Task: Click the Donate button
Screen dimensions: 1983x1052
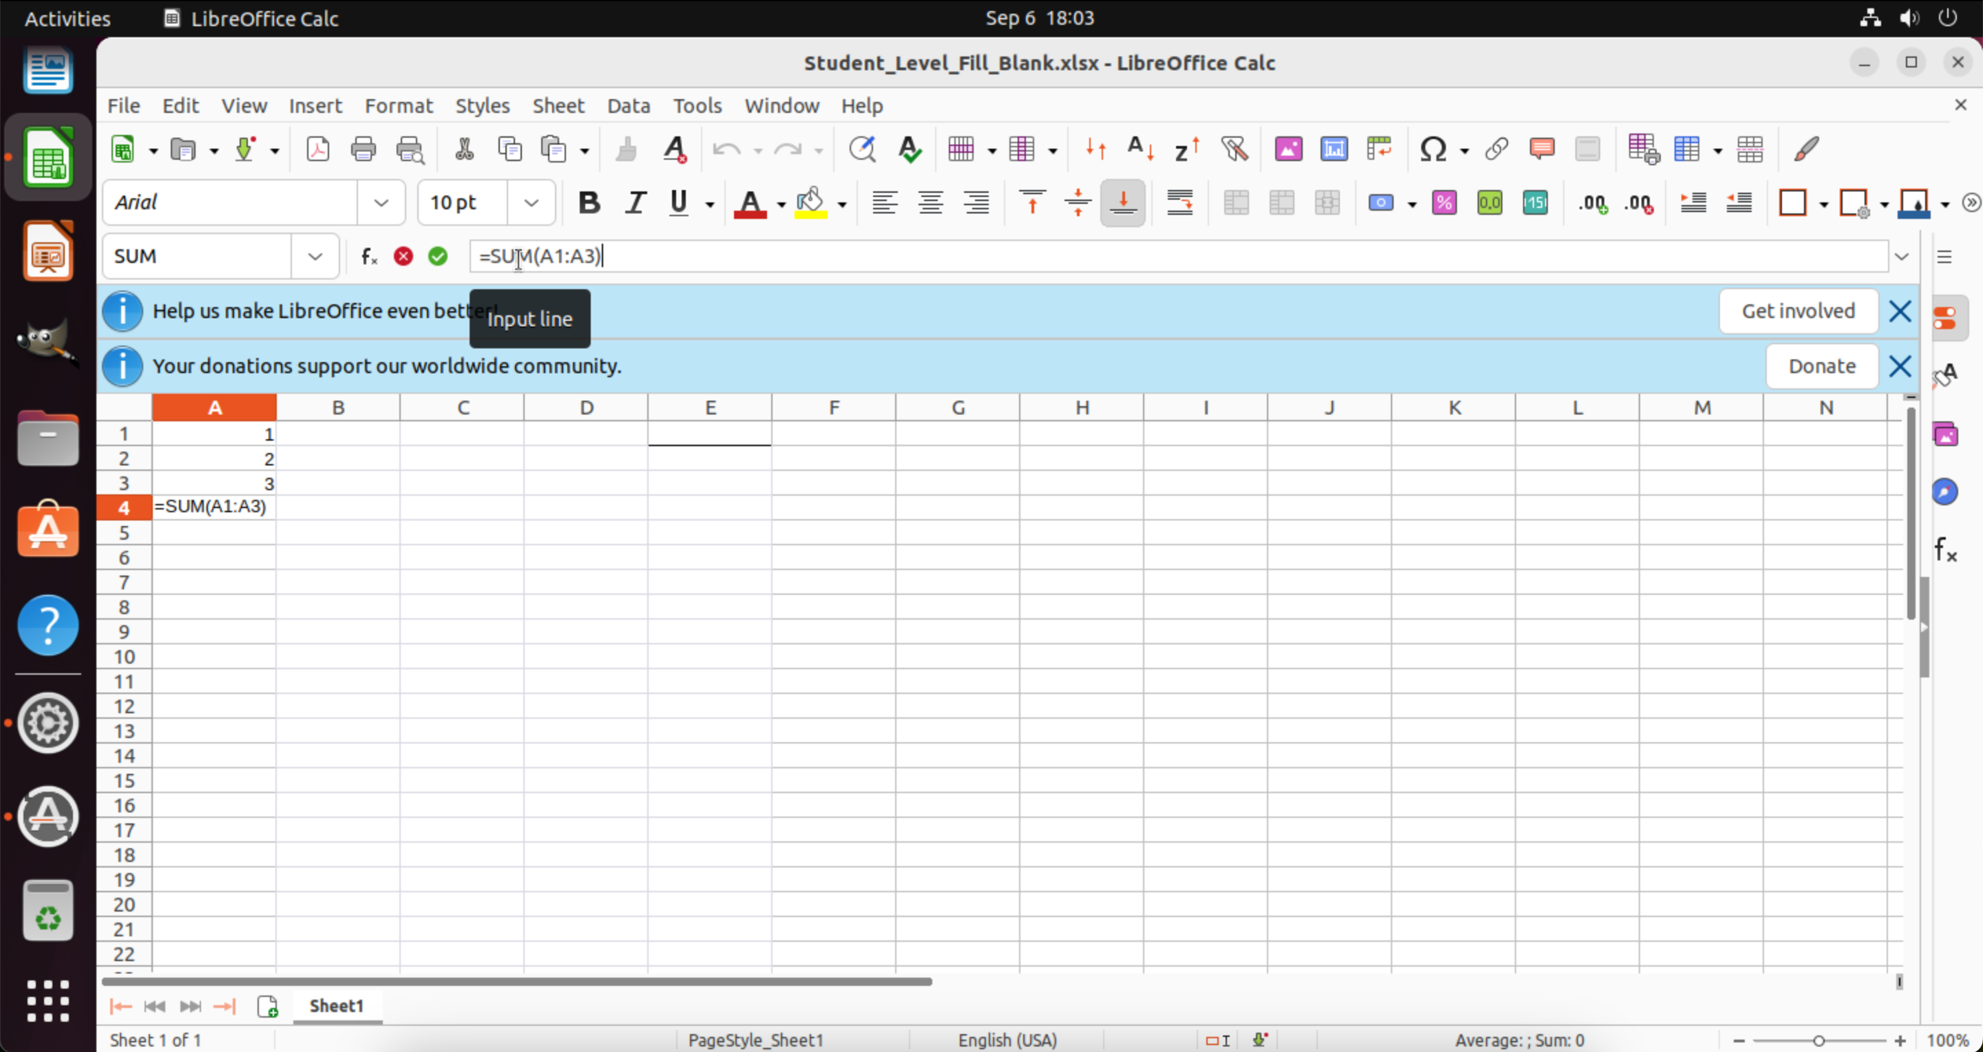Action: pos(1821,366)
